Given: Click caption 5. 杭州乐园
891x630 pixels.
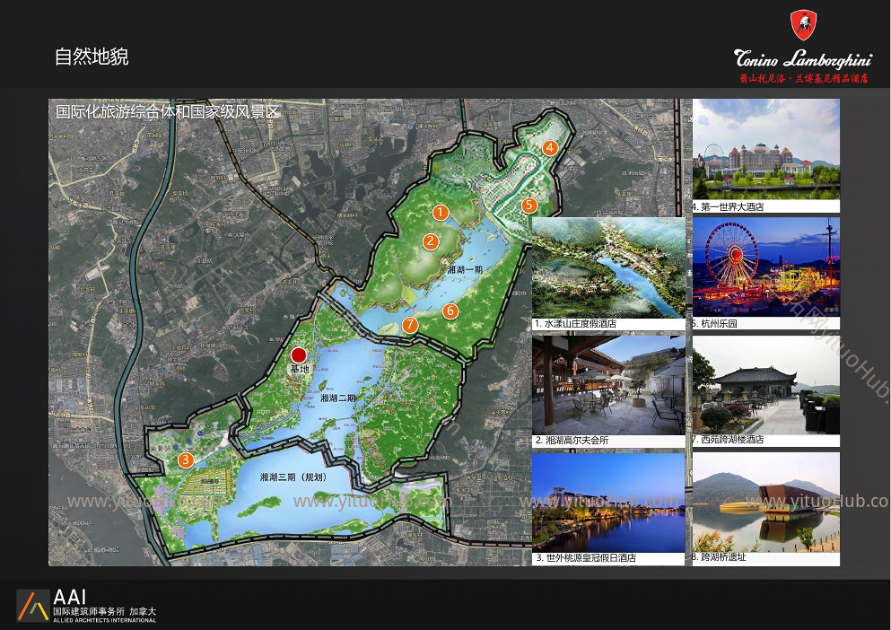Looking at the screenshot, I should click(x=715, y=324).
